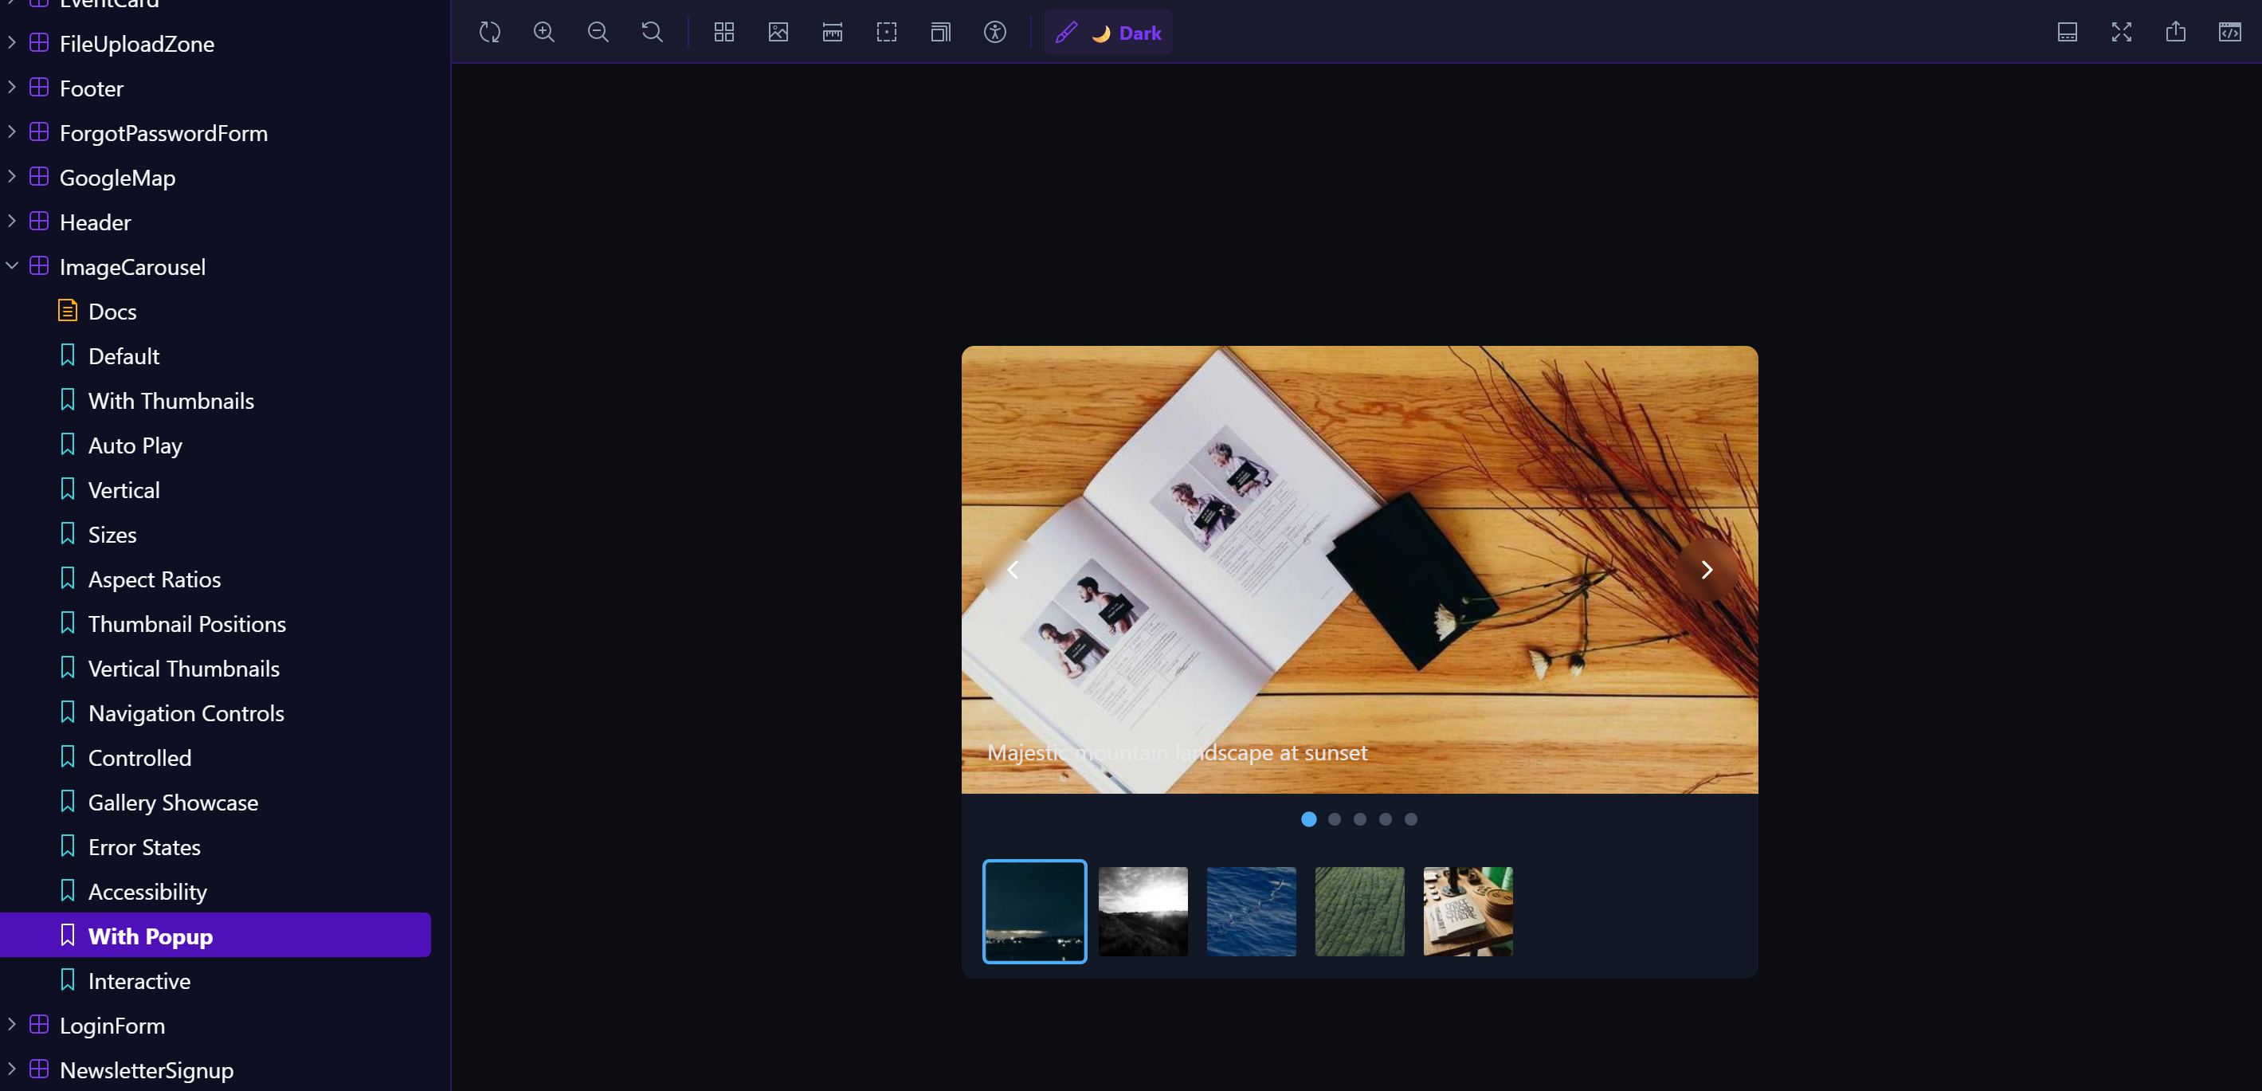Enable the outline view for components

(886, 32)
